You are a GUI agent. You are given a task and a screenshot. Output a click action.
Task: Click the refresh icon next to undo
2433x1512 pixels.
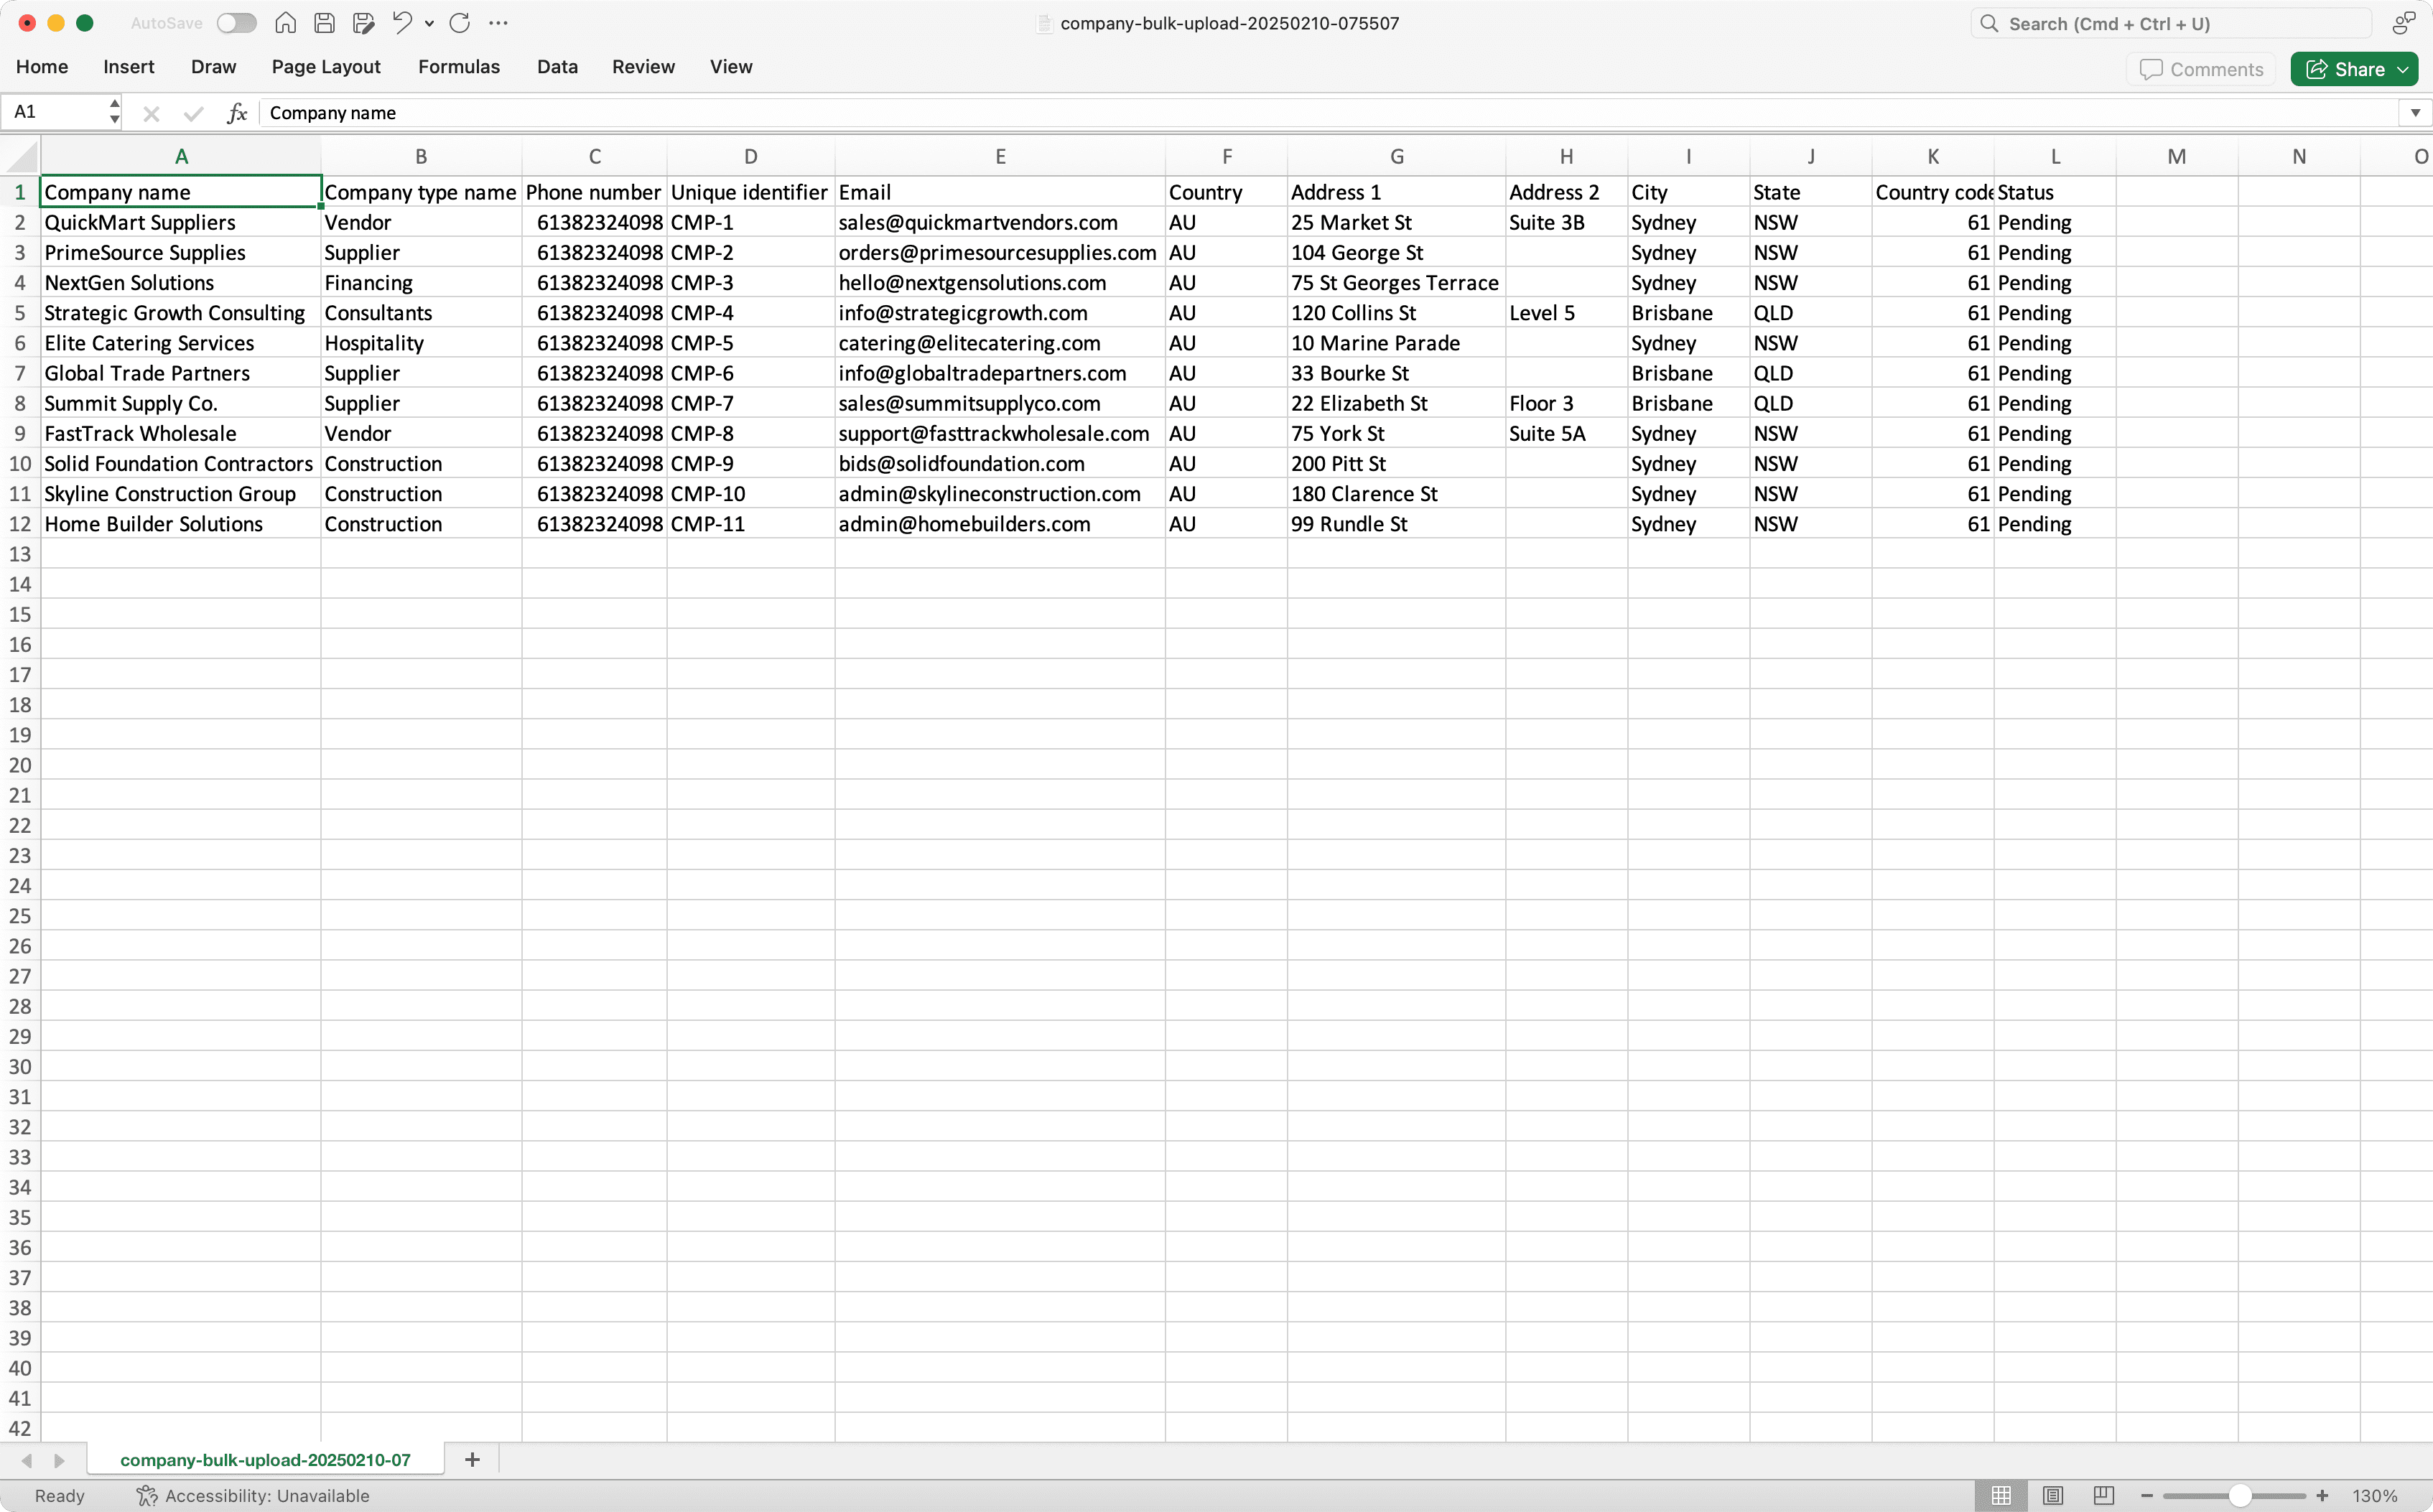pos(460,23)
